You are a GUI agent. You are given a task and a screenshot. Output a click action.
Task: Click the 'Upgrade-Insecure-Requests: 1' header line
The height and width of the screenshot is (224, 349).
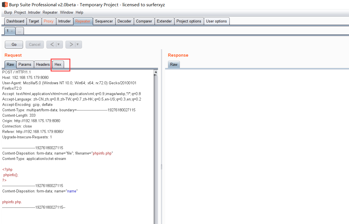click(27, 137)
